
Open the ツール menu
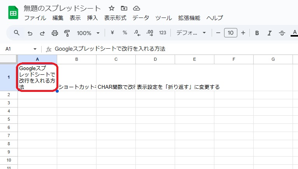[x=163, y=18]
